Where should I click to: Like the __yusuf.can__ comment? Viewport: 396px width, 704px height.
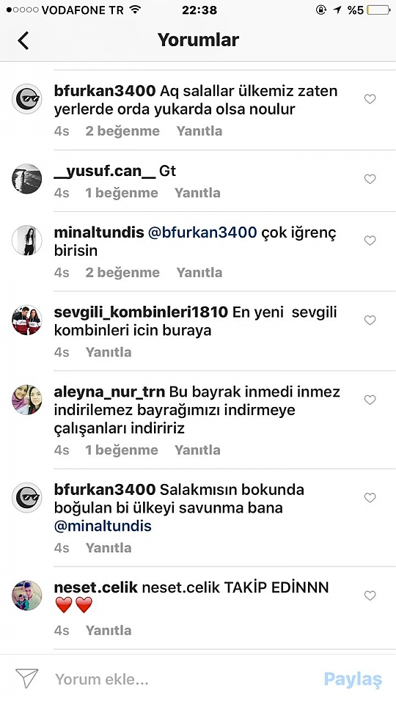(370, 179)
